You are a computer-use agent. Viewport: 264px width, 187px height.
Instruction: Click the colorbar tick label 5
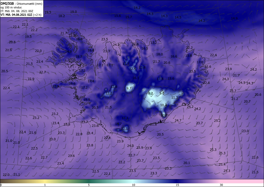(89, 185)
